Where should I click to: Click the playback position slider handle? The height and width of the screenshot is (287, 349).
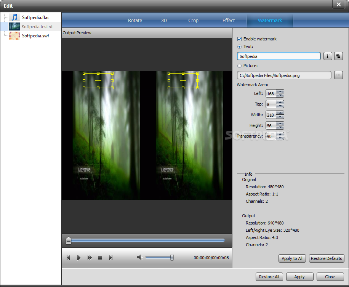pyautogui.click(x=69, y=241)
